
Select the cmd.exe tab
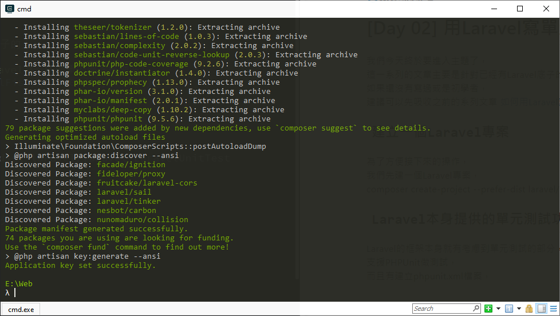pyautogui.click(x=21, y=310)
